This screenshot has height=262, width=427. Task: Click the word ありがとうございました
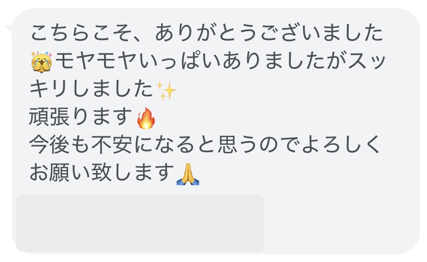pyautogui.click(x=269, y=33)
